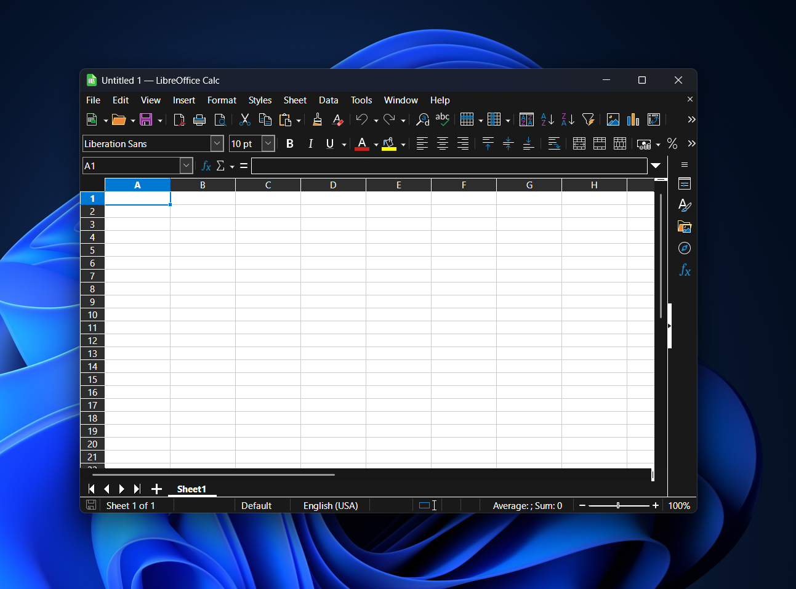The height and width of the screenshot is (589, 796).
Task: Click the Insert Image icon
Action: 613,119
